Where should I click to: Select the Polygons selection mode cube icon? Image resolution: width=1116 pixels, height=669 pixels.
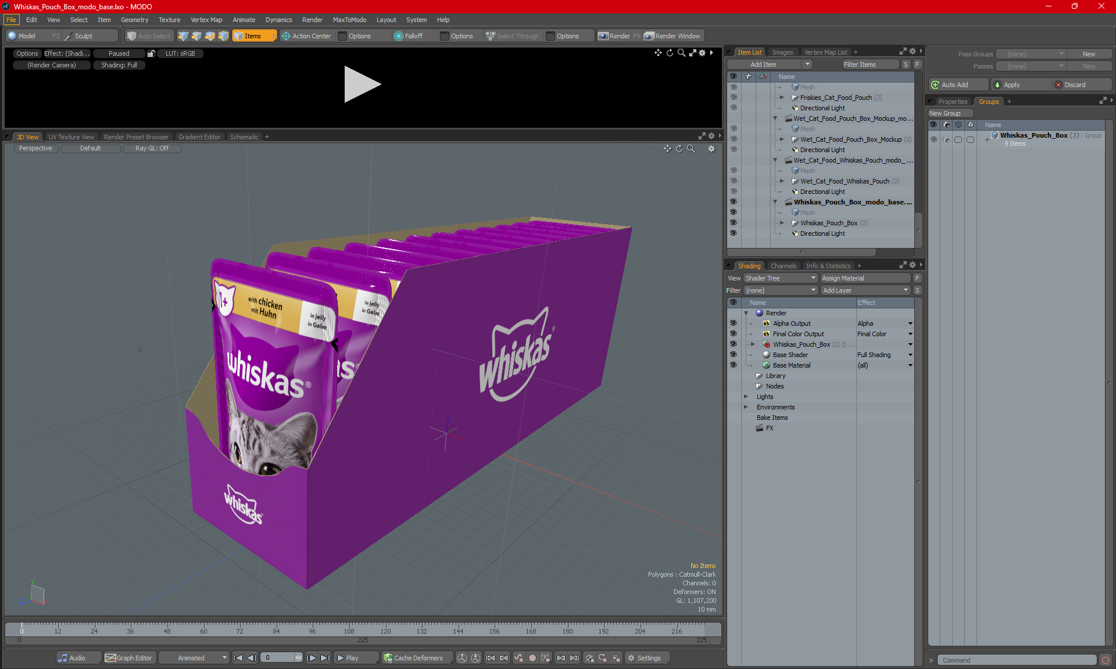pos(210,36)
